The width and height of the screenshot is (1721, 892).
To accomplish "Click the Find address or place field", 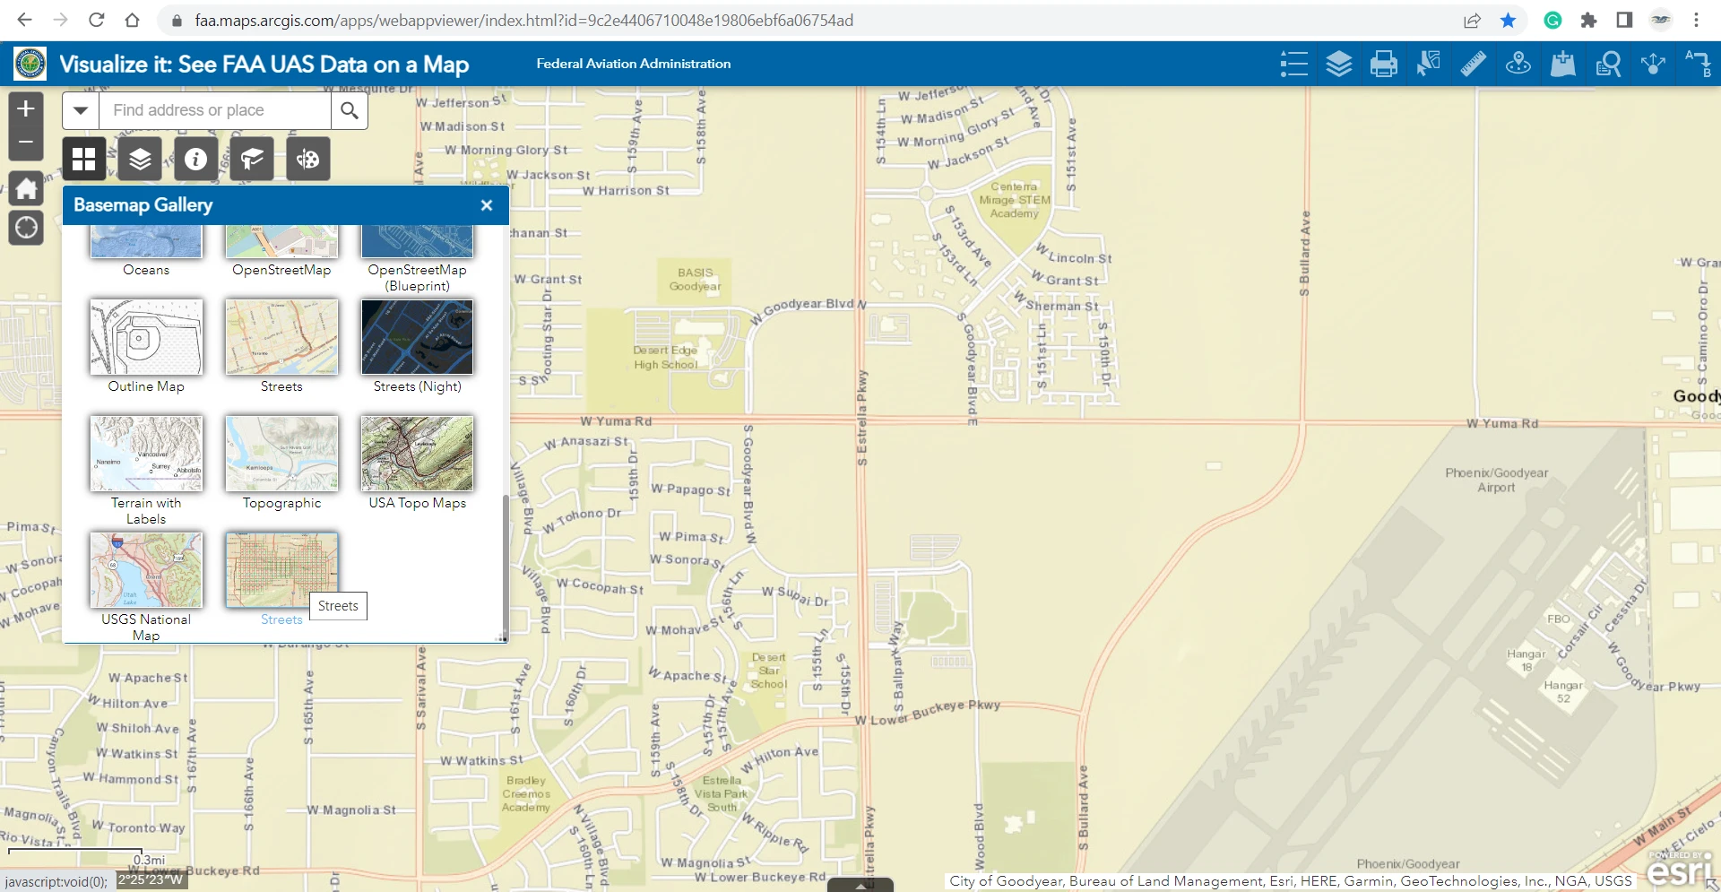I will click(215, 110).
